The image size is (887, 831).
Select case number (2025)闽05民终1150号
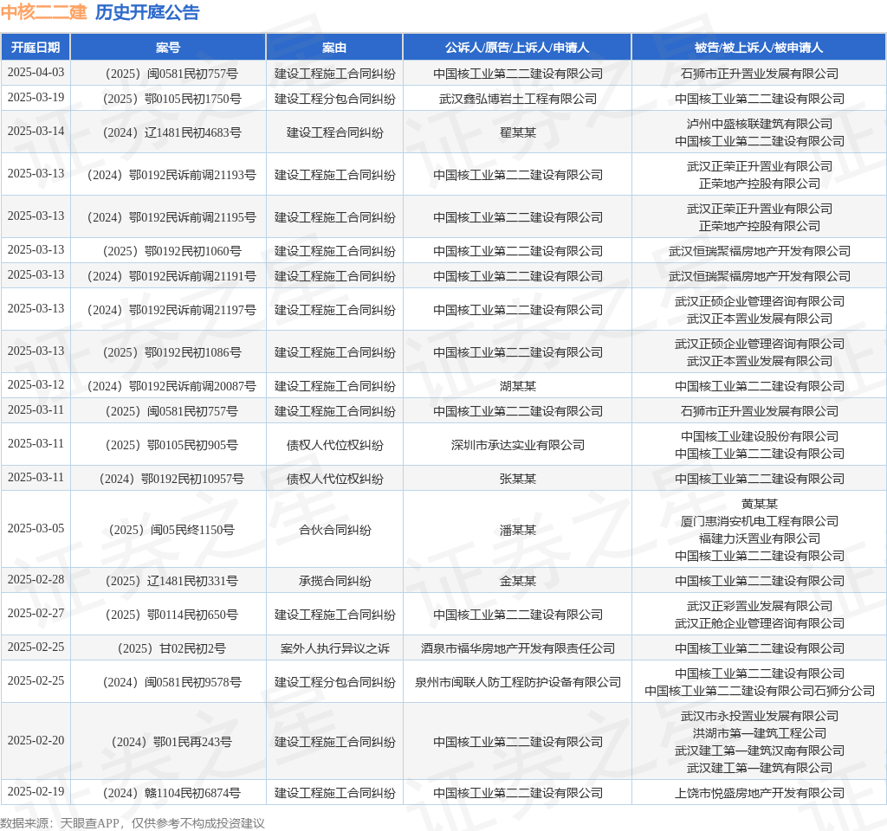tap(172, 531)
